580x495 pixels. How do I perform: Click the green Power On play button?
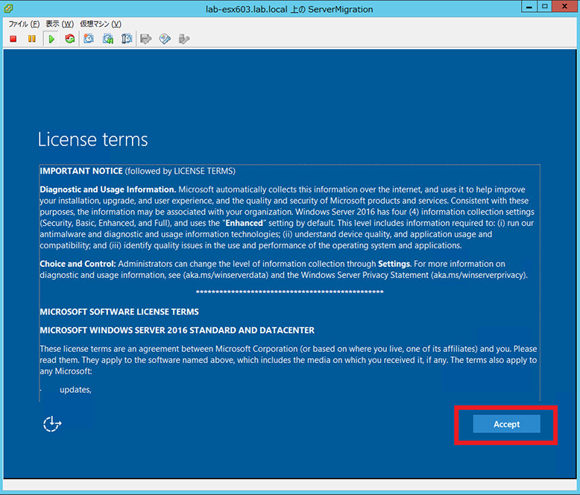click(x=51, y=39)
